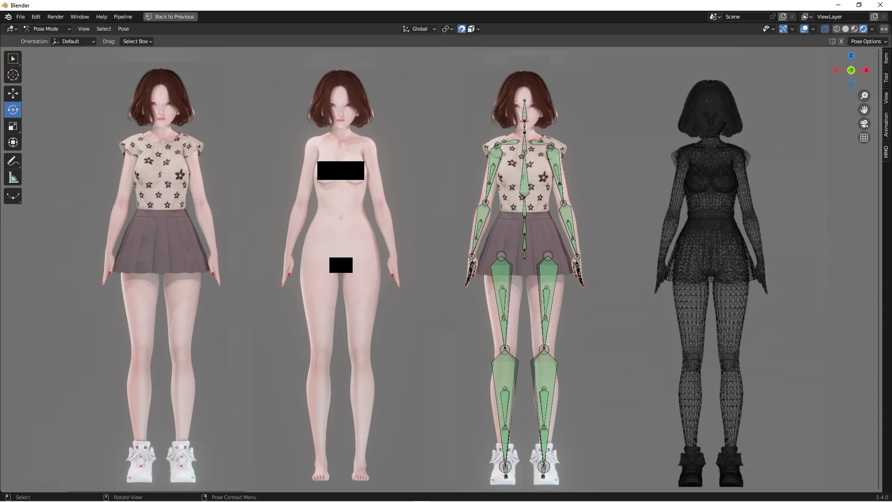This screenshot has height=502, width=892.
Task: Select the Select Box tool icon
Action: click(x=13, y=59)
